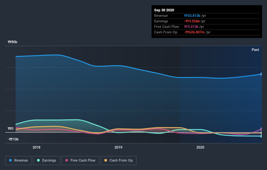Toggle the Revenue series legend button
Screen dimensions: 267x170
[x=19, y=161]
